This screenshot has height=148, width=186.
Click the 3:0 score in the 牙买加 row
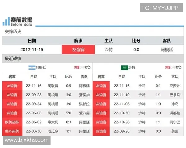(69, 95)
